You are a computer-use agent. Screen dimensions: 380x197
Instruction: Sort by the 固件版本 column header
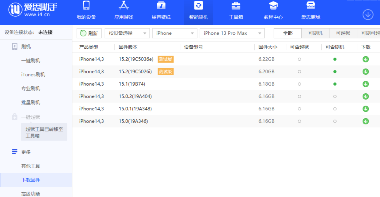[x=128, y=47]
